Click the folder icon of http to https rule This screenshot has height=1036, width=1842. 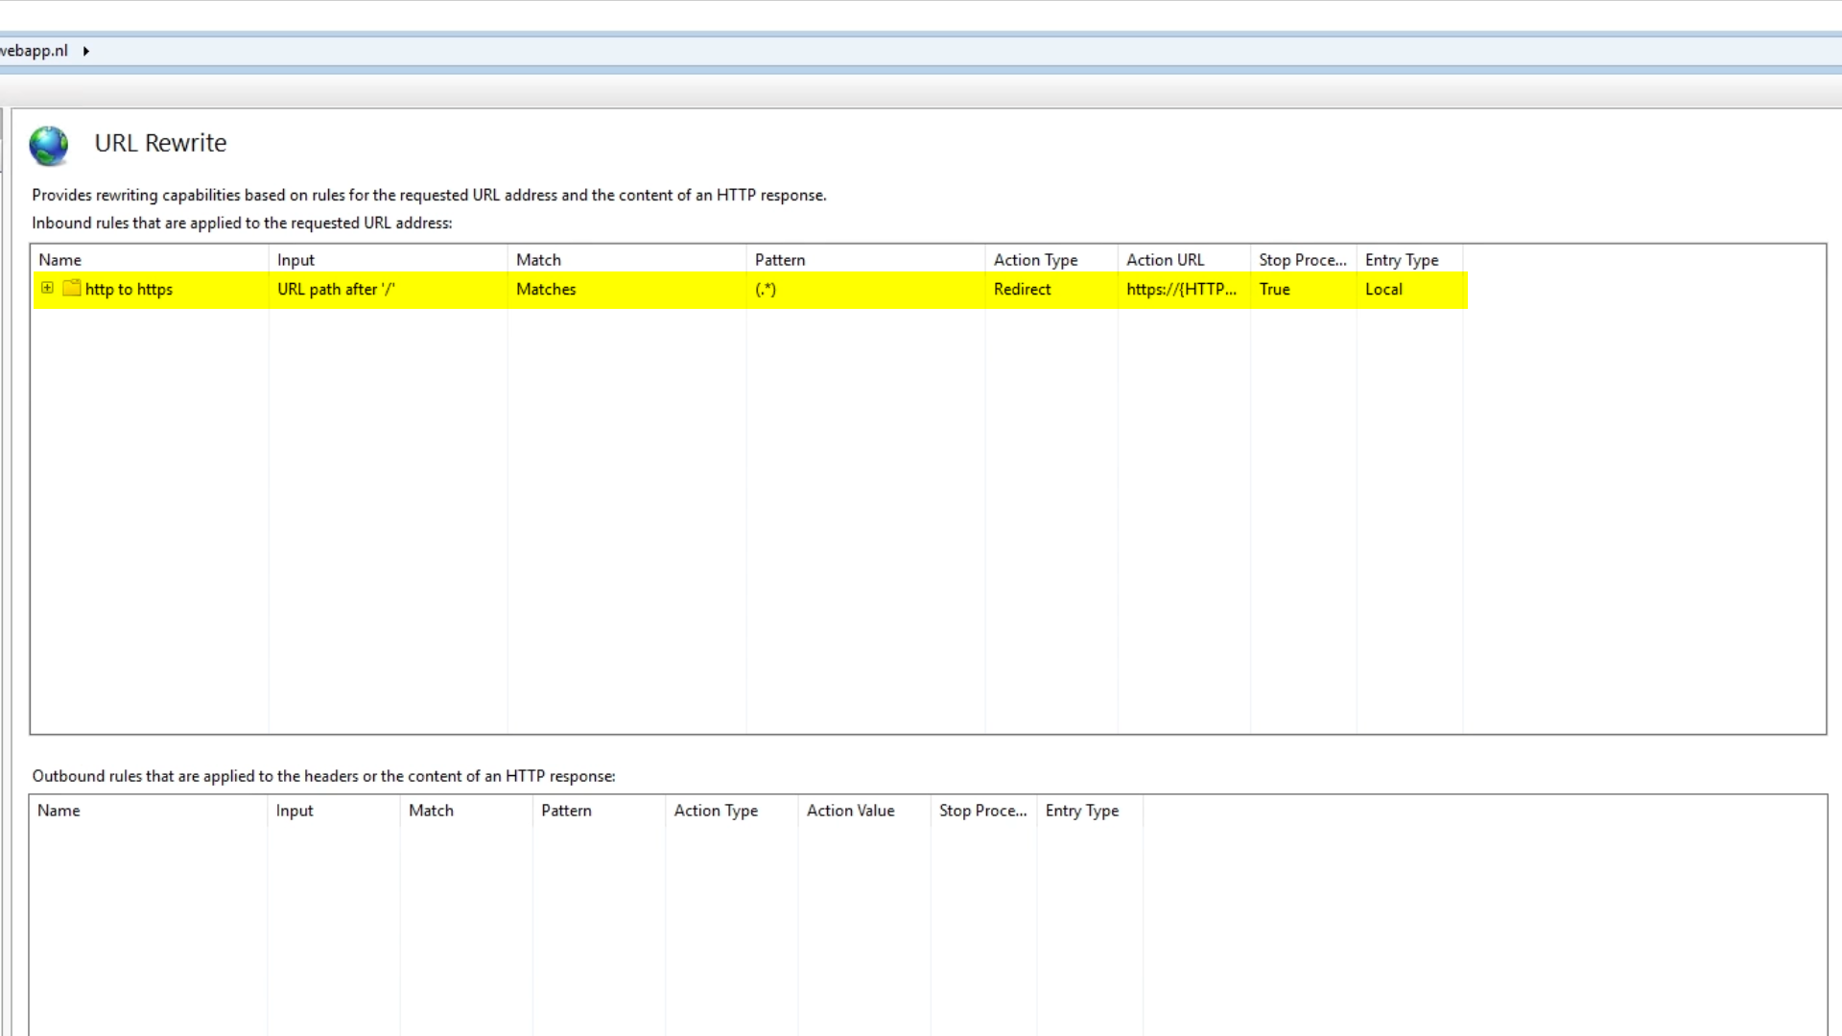72,288
